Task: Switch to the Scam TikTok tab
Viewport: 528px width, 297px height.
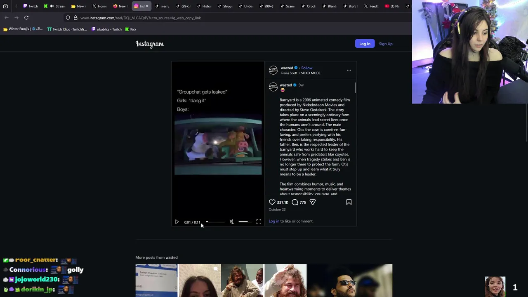Action: point(288,6)
